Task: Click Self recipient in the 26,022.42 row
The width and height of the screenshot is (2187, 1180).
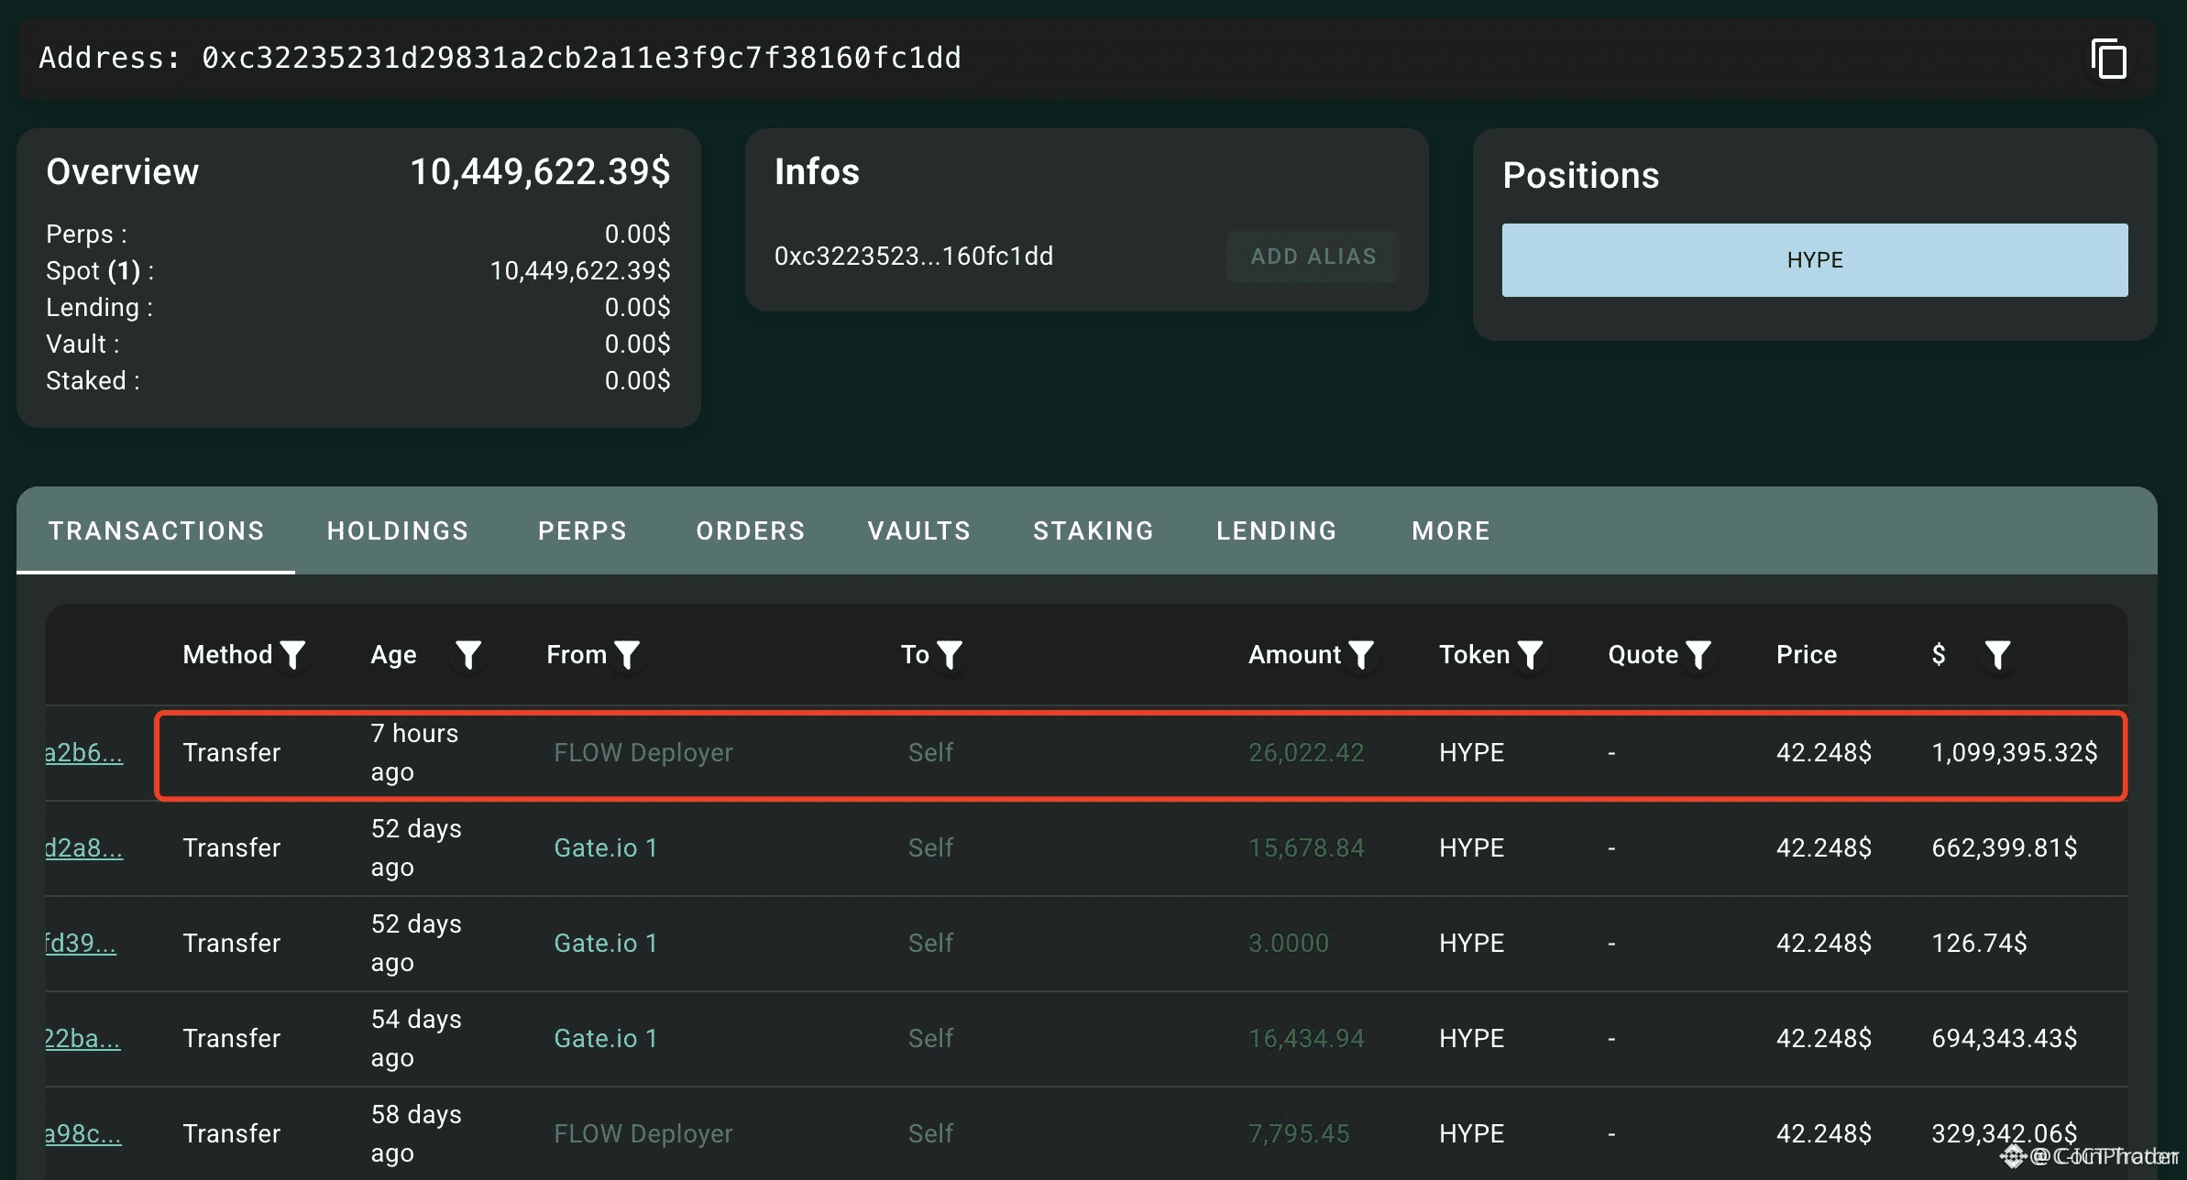Action: [x=930, y=753]
